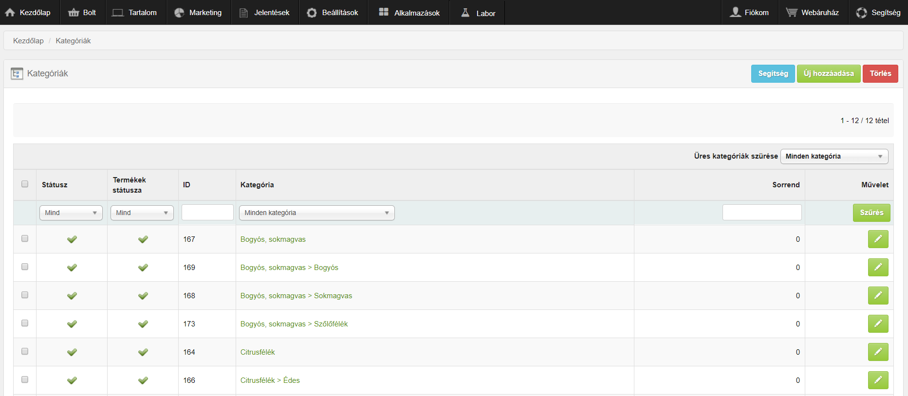
Task: Check the select-all checkbox in table header
Action: coord(25,184)
